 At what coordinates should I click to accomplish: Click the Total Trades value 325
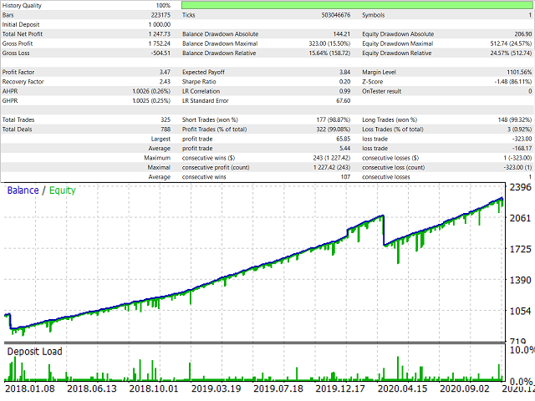pyautogui.click(x=163, y=120)
